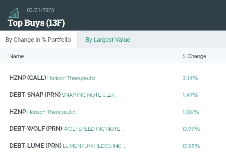Open HZNP (CALL) ticker link
The image size is (226, 155).
pyautogui.click(x=28, y=78)
